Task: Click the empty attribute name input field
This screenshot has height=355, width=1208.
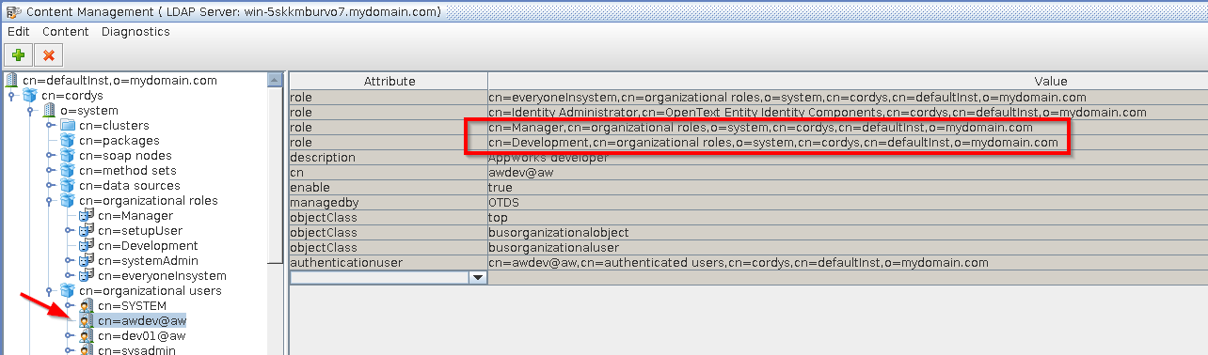Action: (379, 278)
